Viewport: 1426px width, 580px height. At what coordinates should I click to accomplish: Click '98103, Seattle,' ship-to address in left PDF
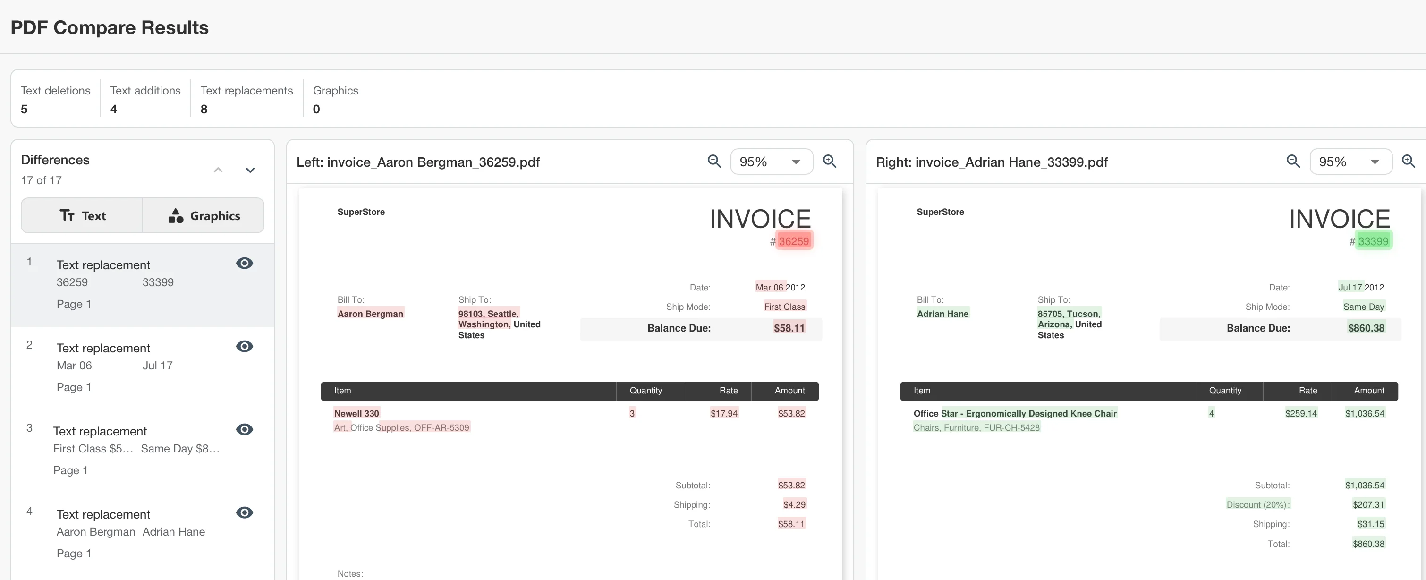coord(488,314)
